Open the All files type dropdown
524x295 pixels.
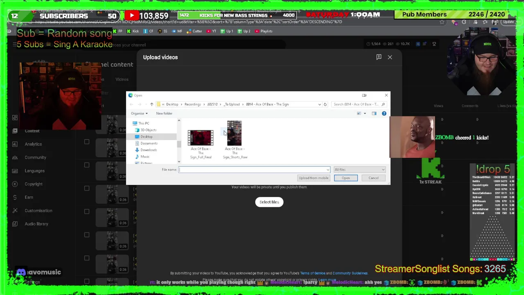tap(359, 170)
